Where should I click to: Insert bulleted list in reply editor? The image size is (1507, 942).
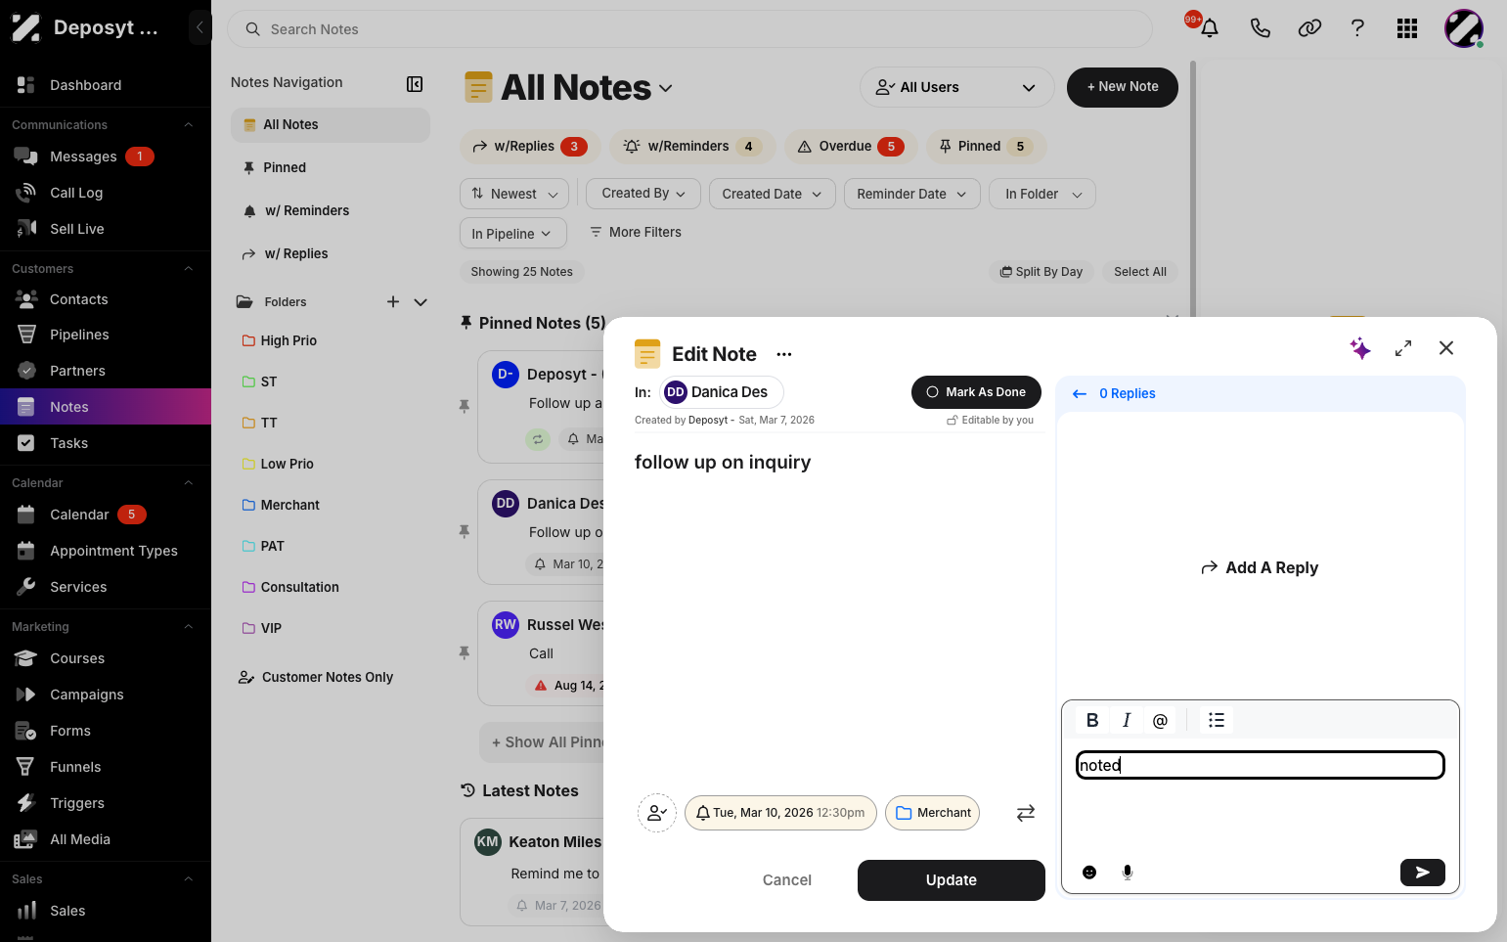1217,720
